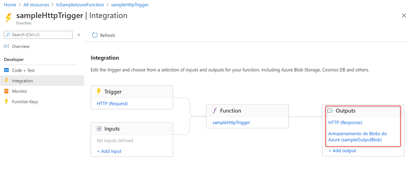Click the Trigger card header

tap(132, 92)
